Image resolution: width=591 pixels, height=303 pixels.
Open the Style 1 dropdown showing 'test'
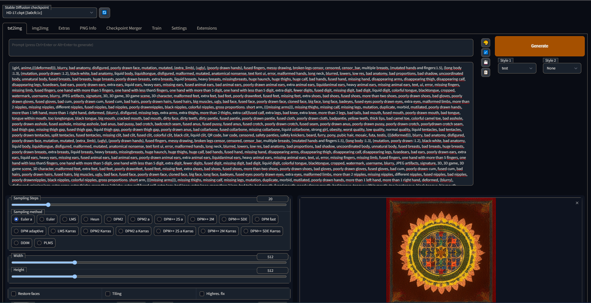(517, 68)
